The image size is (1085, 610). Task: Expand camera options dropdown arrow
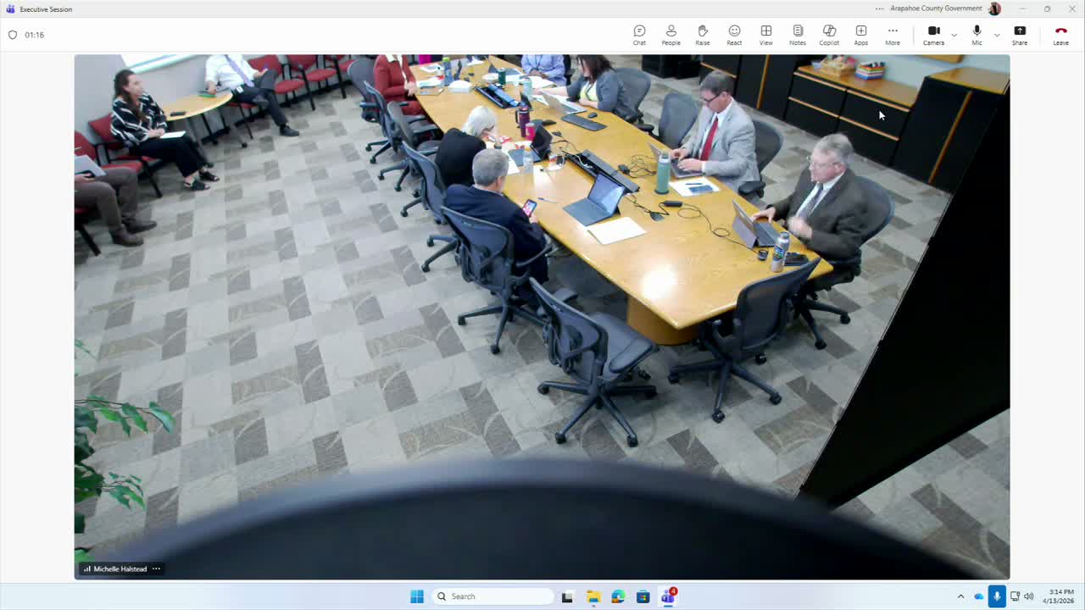(x=954, y=35)
